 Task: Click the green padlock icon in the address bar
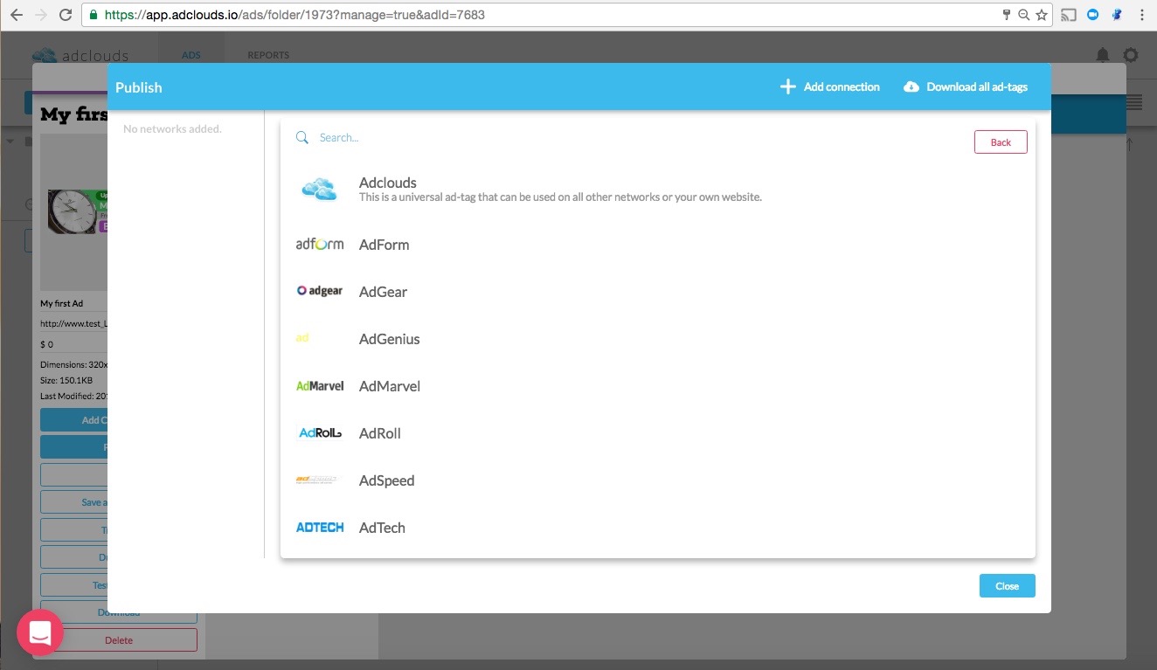tap(94, 15)
